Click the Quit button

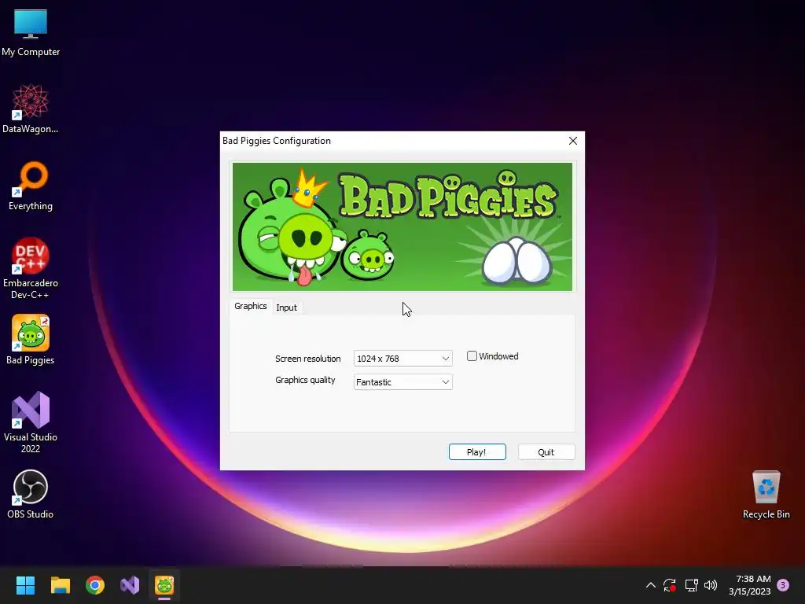(x=546, y=452)
